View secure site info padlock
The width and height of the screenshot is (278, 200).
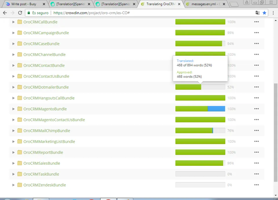click(29, 13)
